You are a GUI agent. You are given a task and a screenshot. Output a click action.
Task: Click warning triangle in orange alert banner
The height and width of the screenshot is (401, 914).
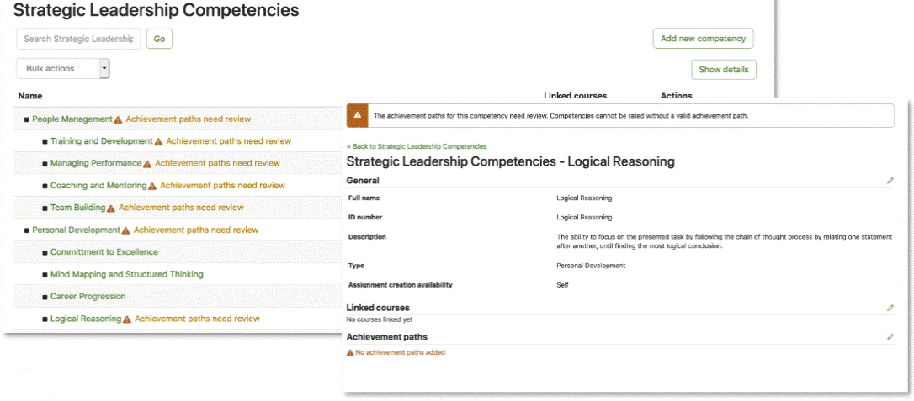[358, 115]
